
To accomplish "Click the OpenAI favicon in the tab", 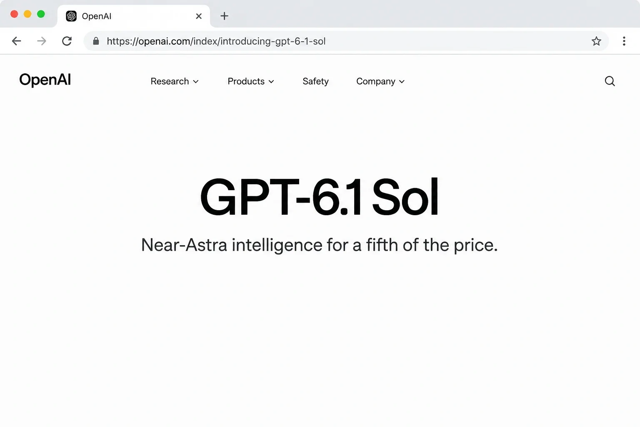I will [71, 16].
